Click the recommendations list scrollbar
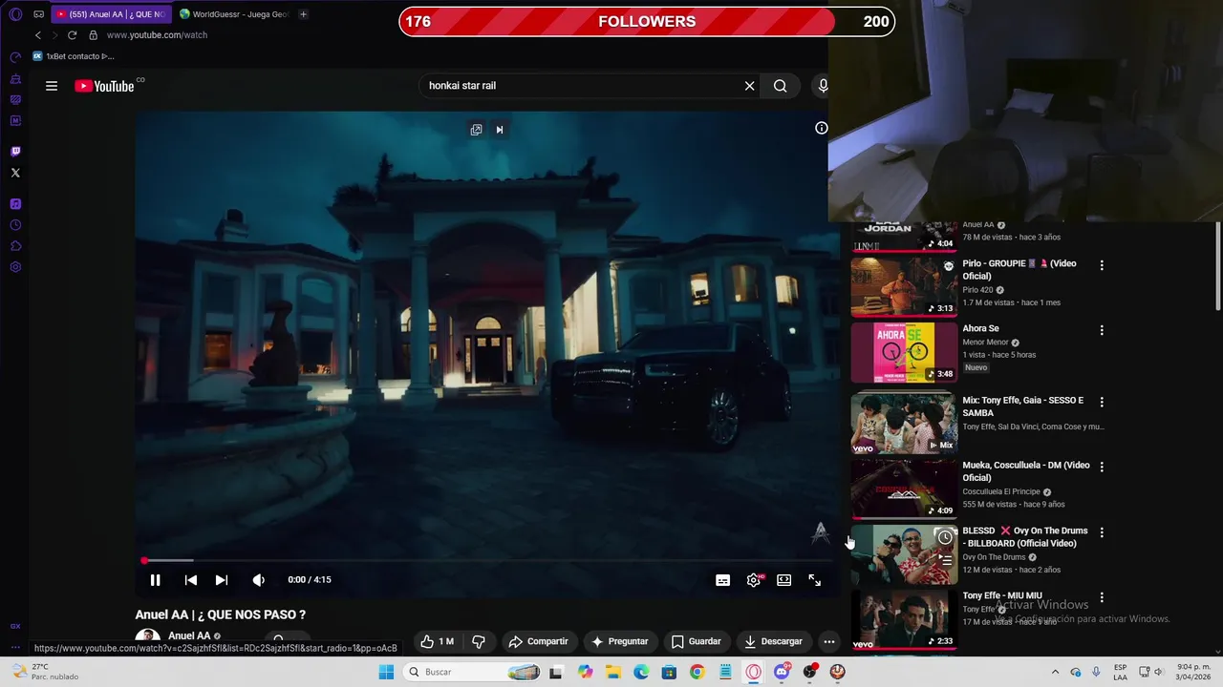Screen dimensions: 1223x687 [1217, 265]
